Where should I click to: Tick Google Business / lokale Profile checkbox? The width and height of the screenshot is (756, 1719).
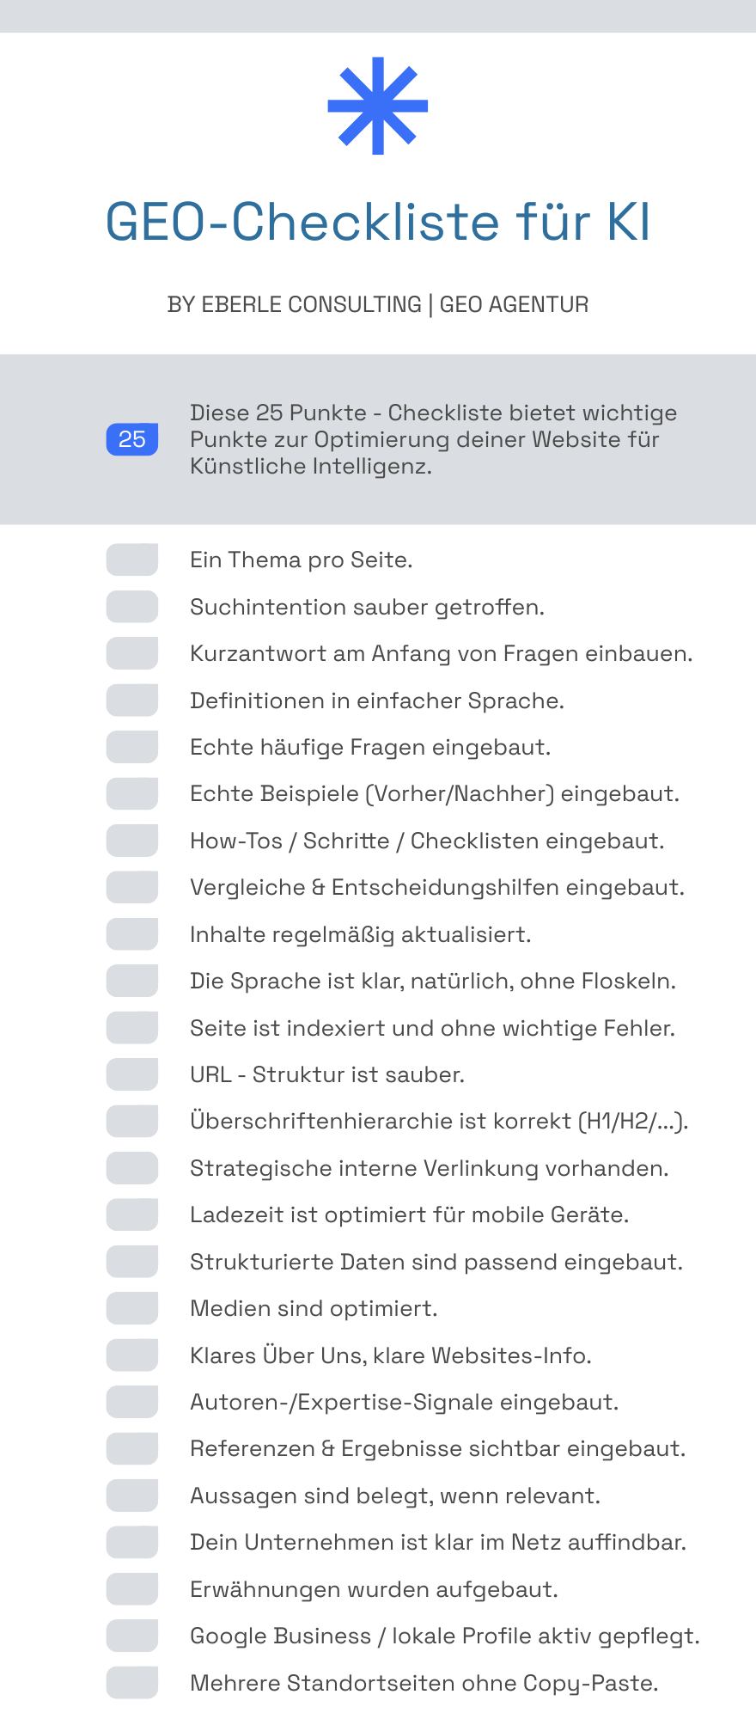[x=132, y=1636]
